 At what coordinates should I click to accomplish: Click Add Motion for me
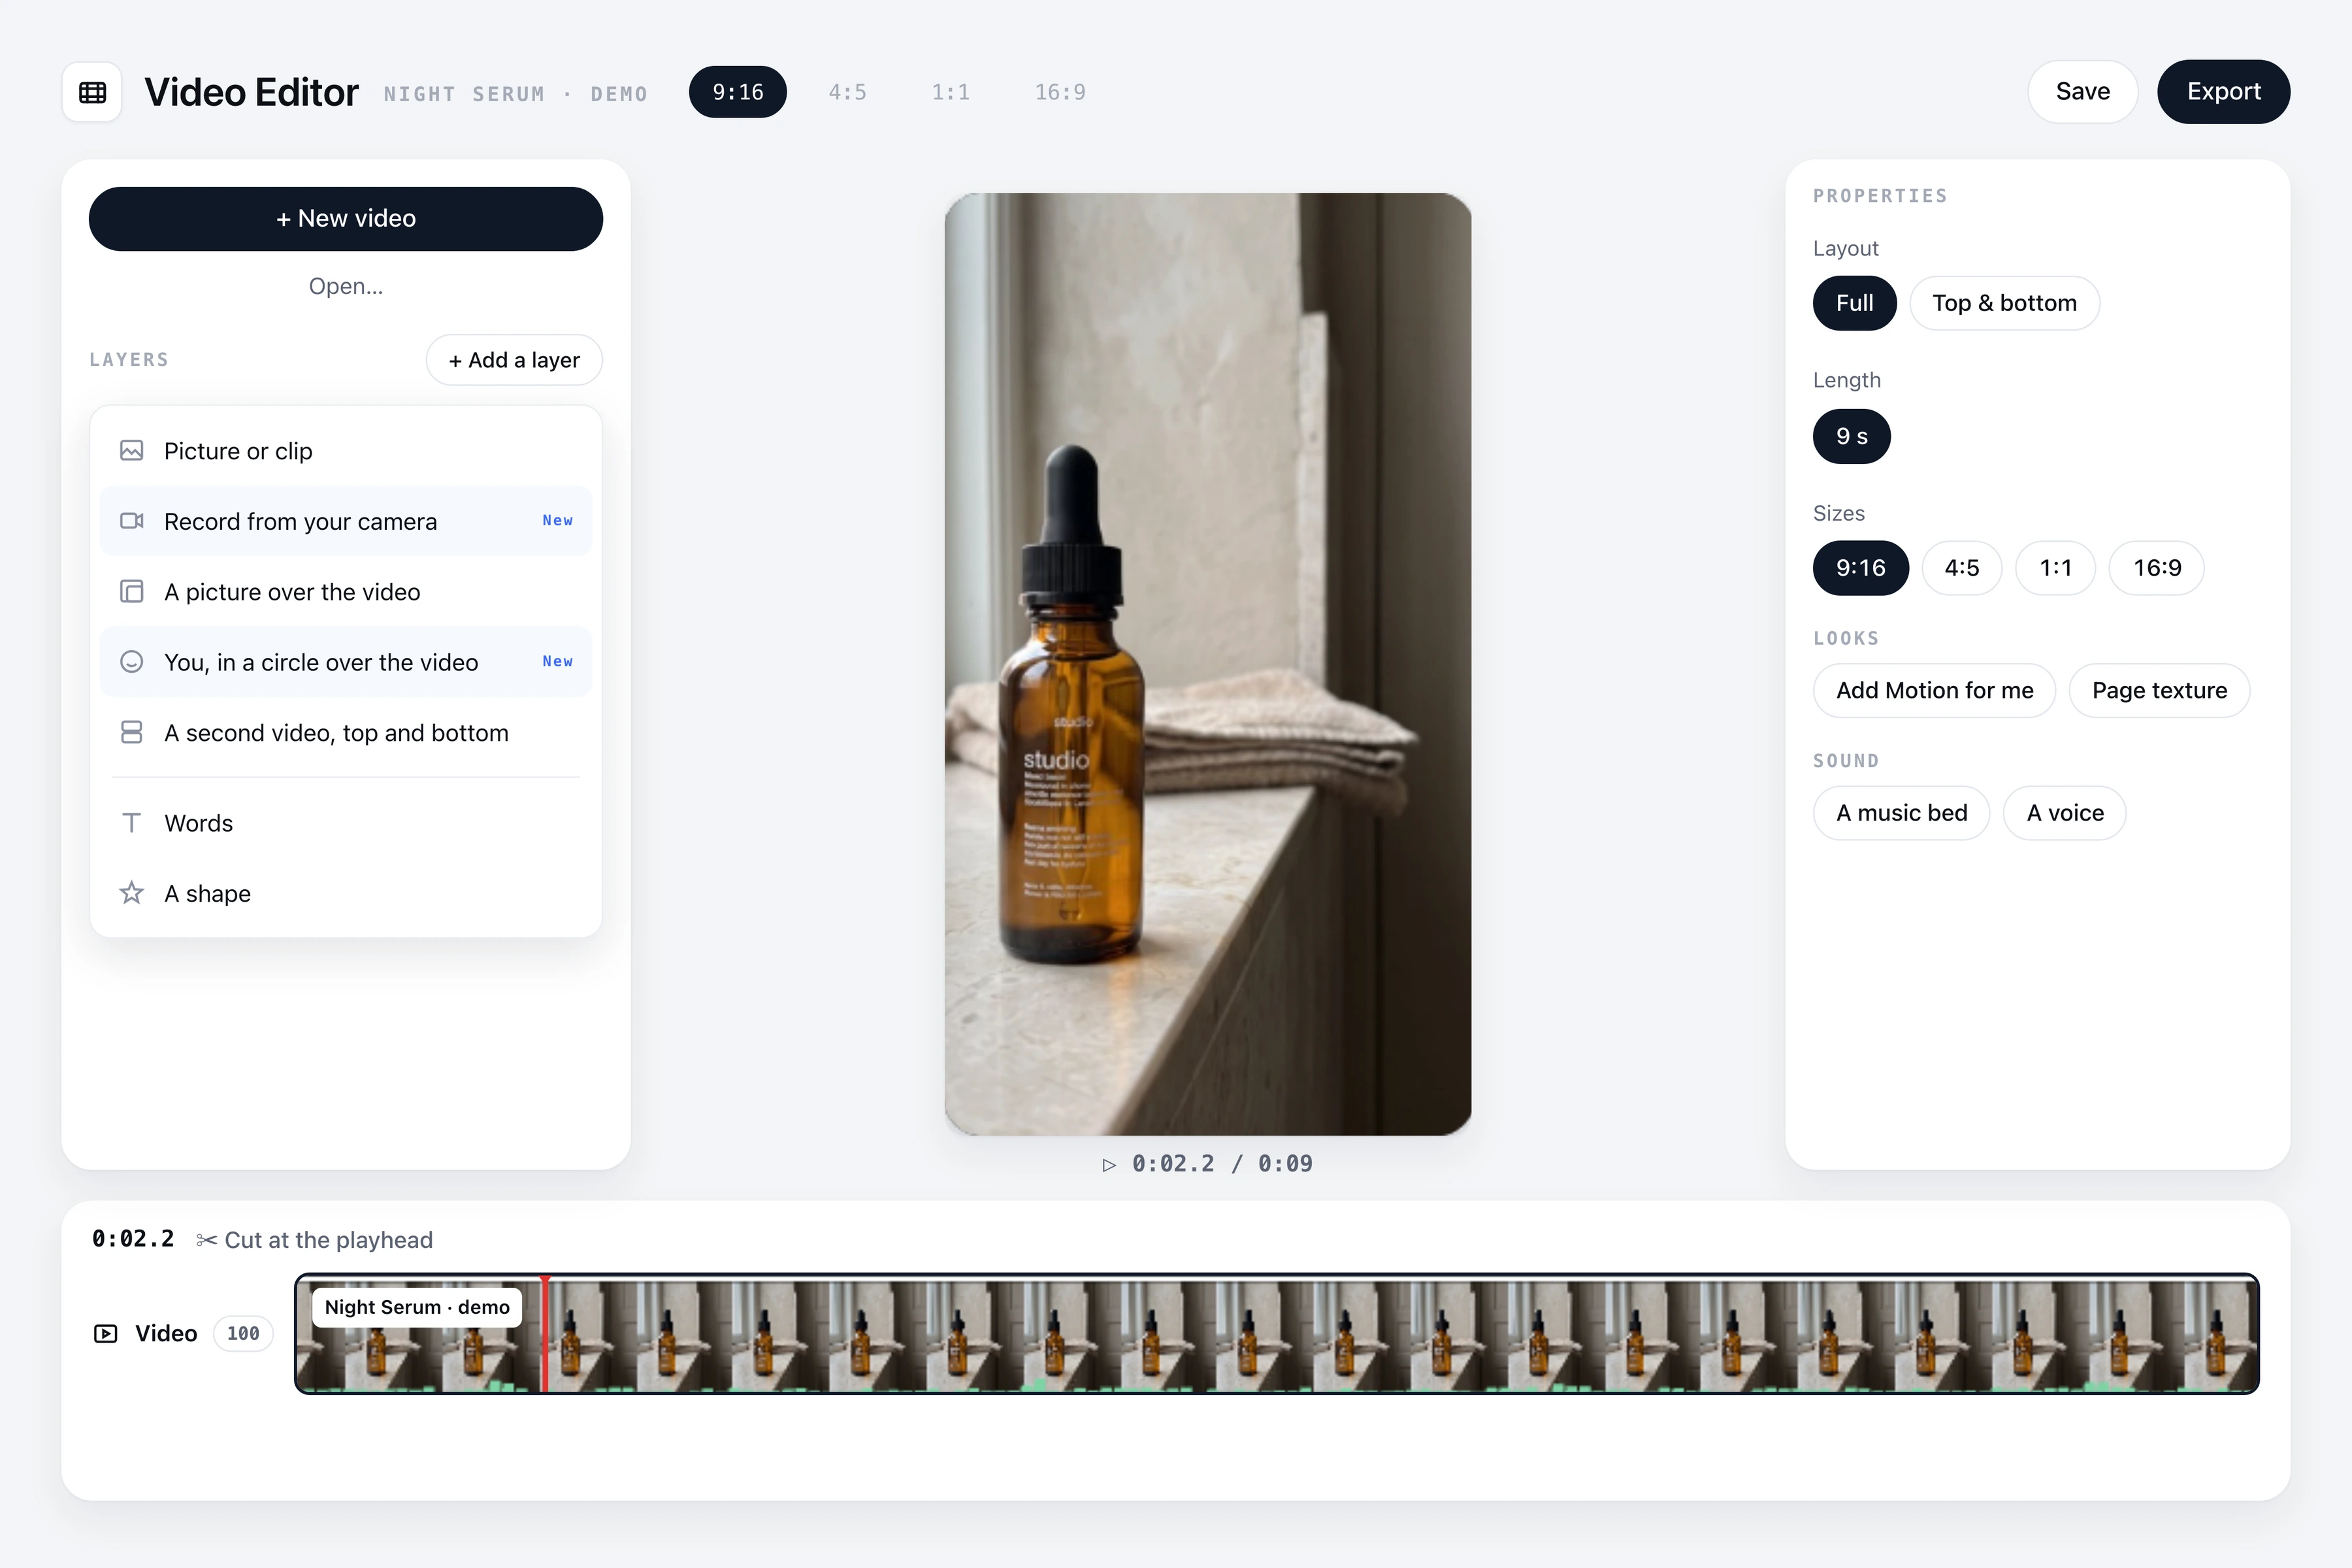click(1934, 691)
